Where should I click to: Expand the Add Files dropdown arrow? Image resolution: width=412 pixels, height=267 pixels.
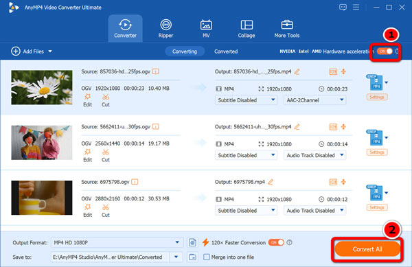(50, 51)
